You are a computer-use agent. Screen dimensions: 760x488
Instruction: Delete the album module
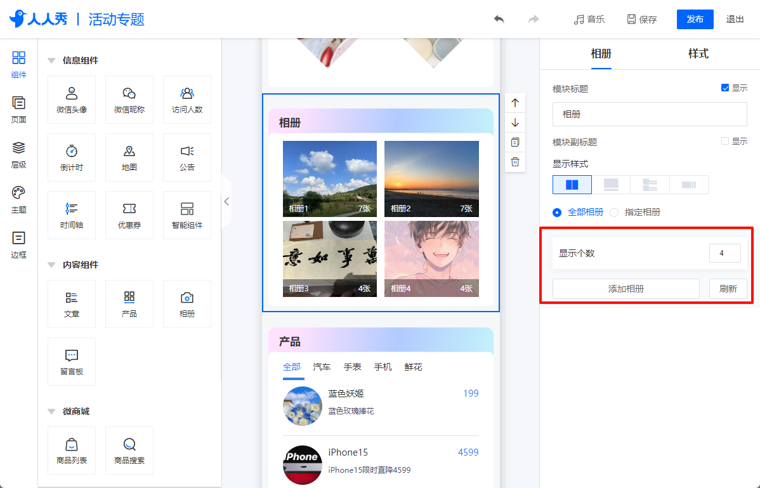pyautogui.click(x=515, y=162)
